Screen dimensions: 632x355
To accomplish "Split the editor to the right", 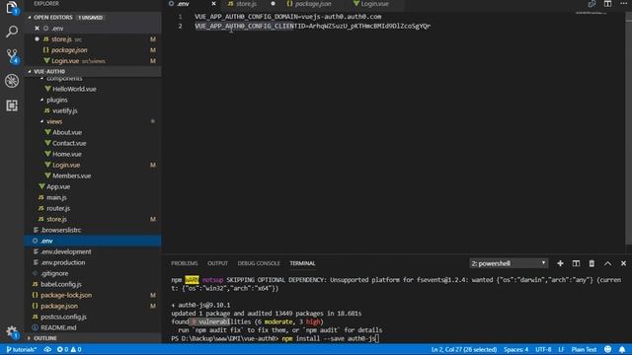I will [x=607, y=4].
